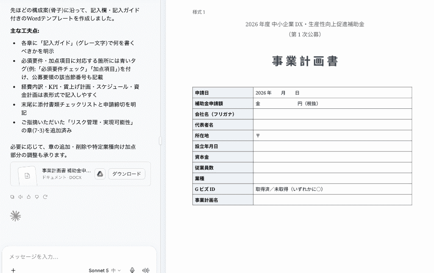Save document to Google Drive icon

point(100,174)
